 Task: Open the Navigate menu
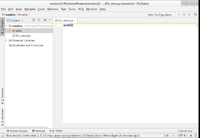click(x=30, y=9)
